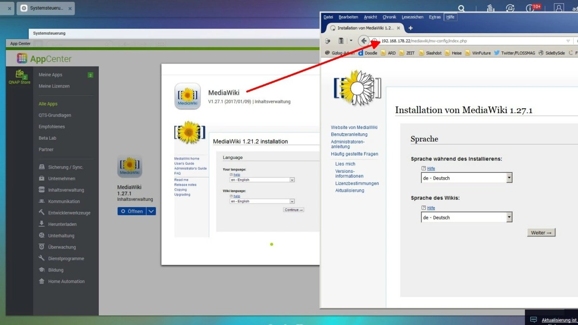Open the Ansicht menu
This screenshot has height=325, width=578.
(x=370, y=17)
